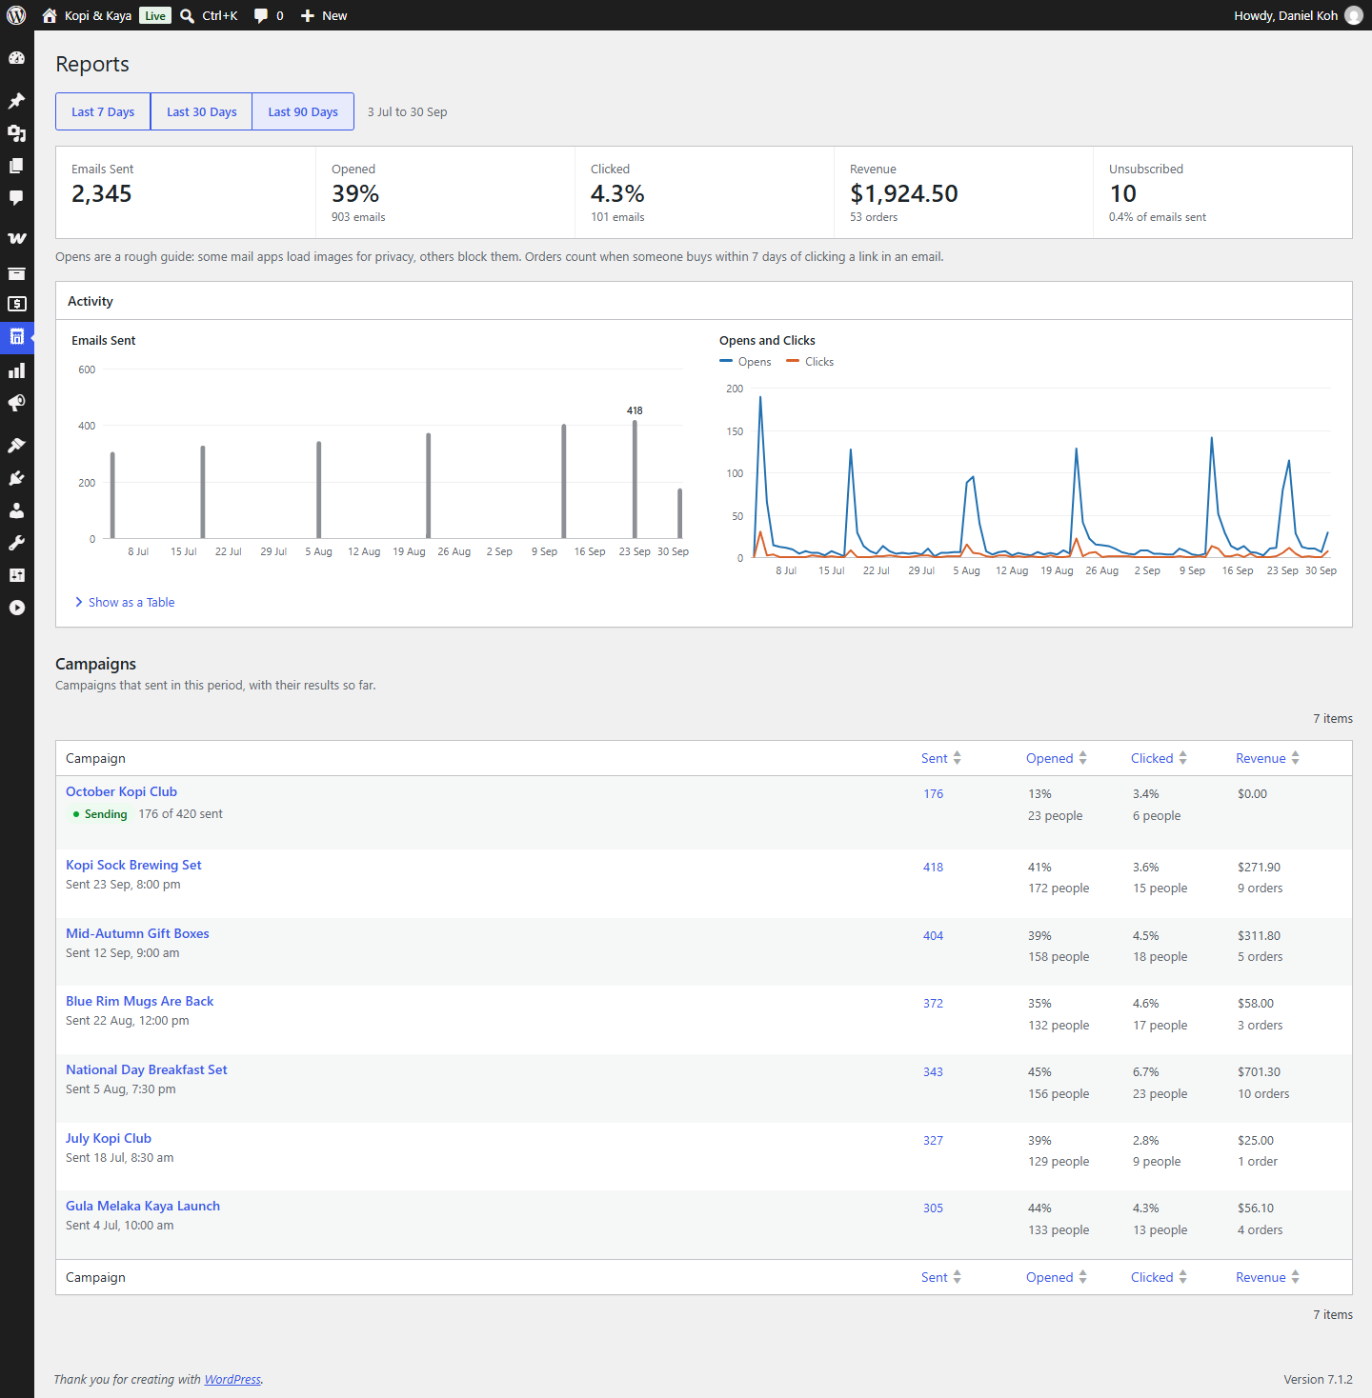Click the Clicks legend color marker
This screenshot has height=1398, width=1372.
coord(793,361)
